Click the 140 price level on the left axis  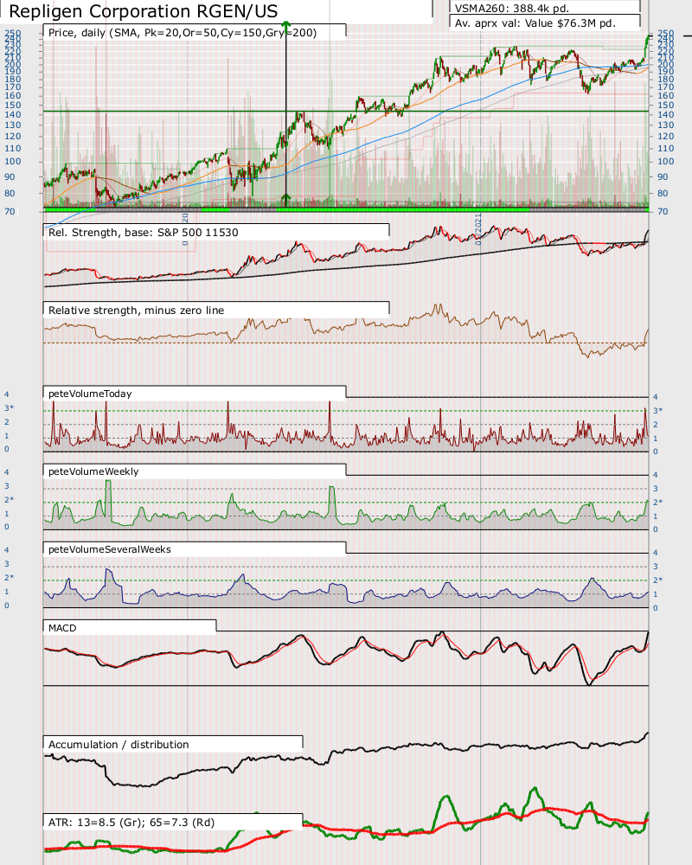[13, 115]
